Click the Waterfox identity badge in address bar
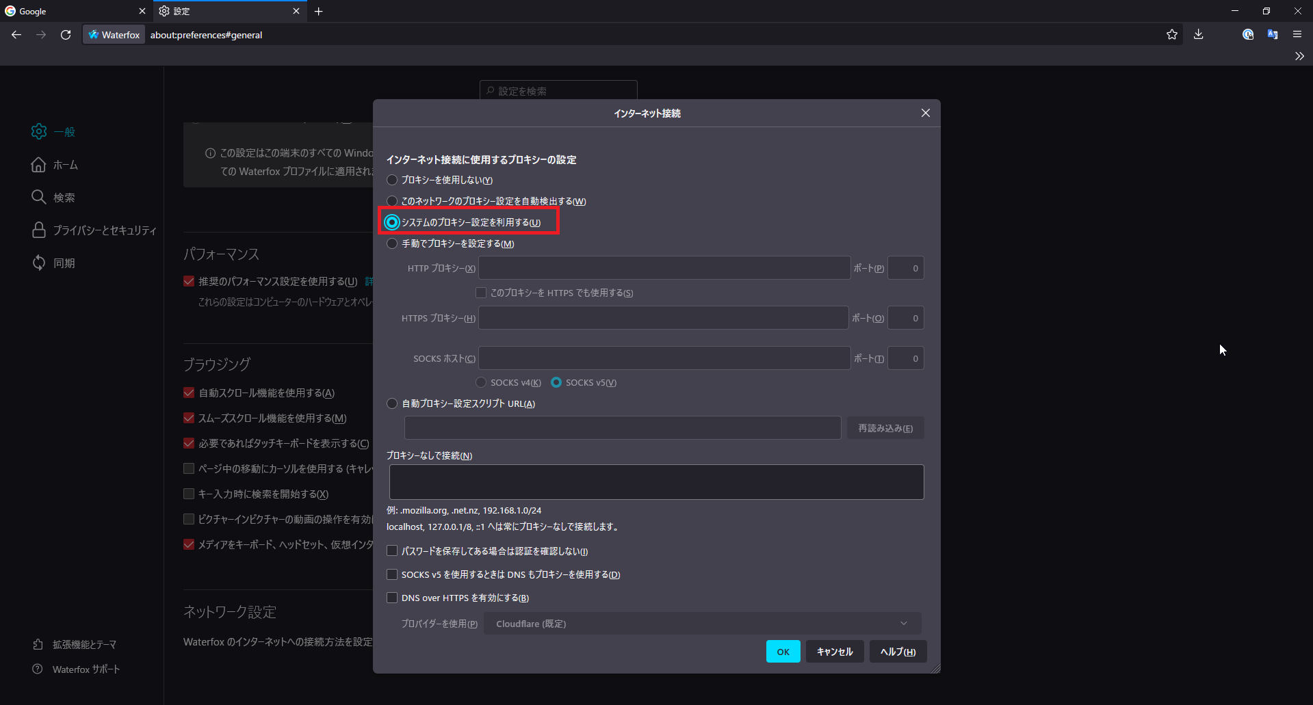 click(x=114, y=35)
